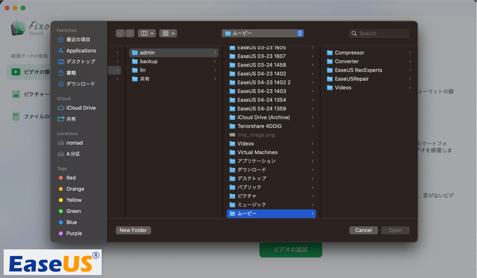Select the 共有 folder in users column
The height and width of the screenshot is (278, 477).
pos(174,79)
